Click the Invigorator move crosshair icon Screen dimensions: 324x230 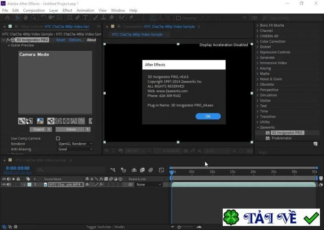pos(66,121)
